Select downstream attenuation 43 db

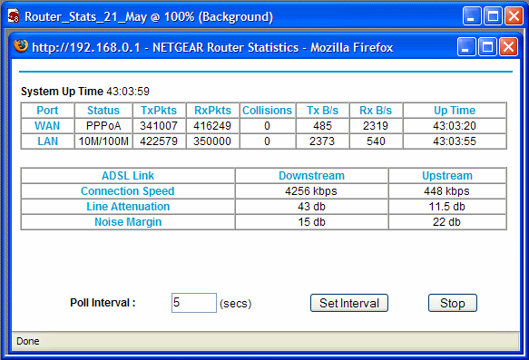(x=311, y=207)
